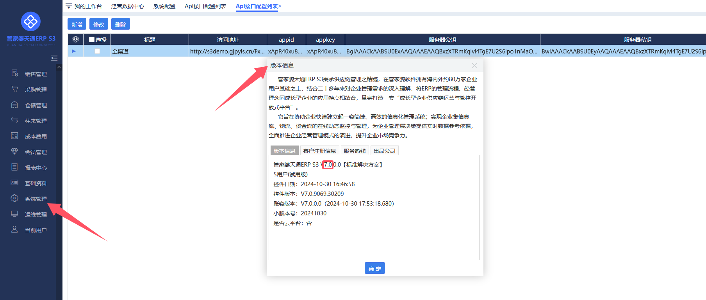
Task: Click the http://s3demo.gjpyls.cn address cell
Action: (228, 51)
